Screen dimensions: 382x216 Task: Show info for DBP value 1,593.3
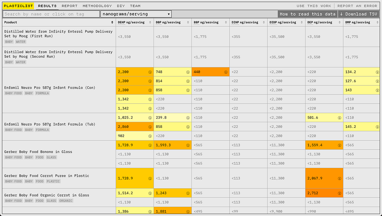click(x=188, y=145)
